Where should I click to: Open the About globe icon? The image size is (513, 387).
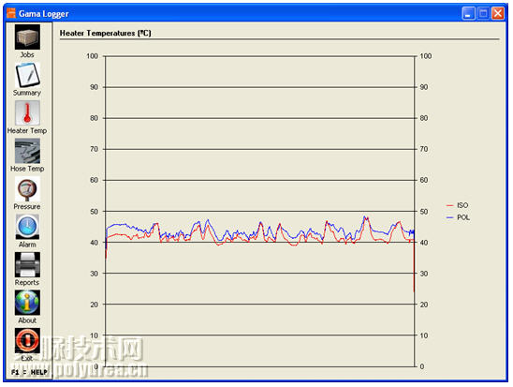(x=27, y=303)
